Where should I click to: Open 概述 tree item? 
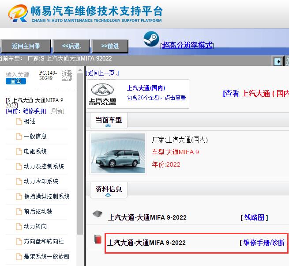tap(30, 121)
